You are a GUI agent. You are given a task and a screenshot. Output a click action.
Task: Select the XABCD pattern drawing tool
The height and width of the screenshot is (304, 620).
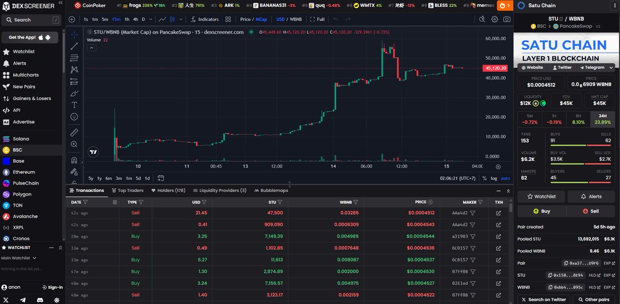point(74,69)
